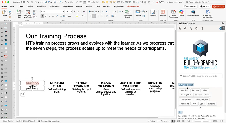Click the Comments button near Share
The height and width of the screenshot is (123, 226).
click(190, 7)
